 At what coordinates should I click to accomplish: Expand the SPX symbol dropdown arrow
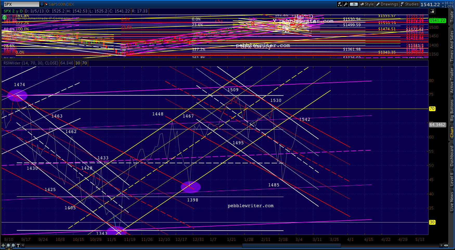coord(42,4)
